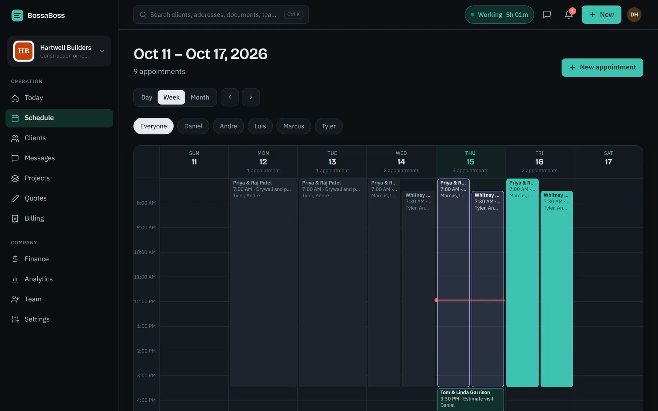Click the Today home icon in sidebar
The width and height of the screenshot is (658, 411).
coord(15,98)
